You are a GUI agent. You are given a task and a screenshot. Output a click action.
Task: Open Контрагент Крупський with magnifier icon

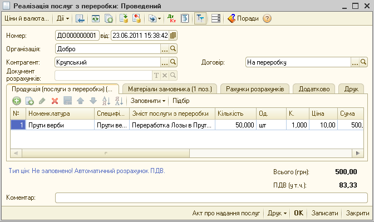[x=173, y=62]
